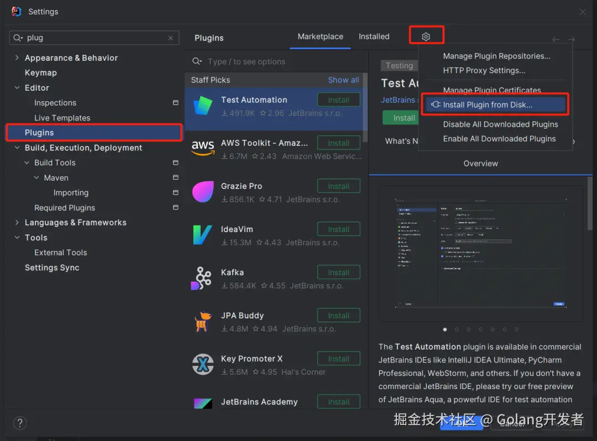Collapse the Editor section
Viewport: 597px width, 441px height.
click(17, 87)
